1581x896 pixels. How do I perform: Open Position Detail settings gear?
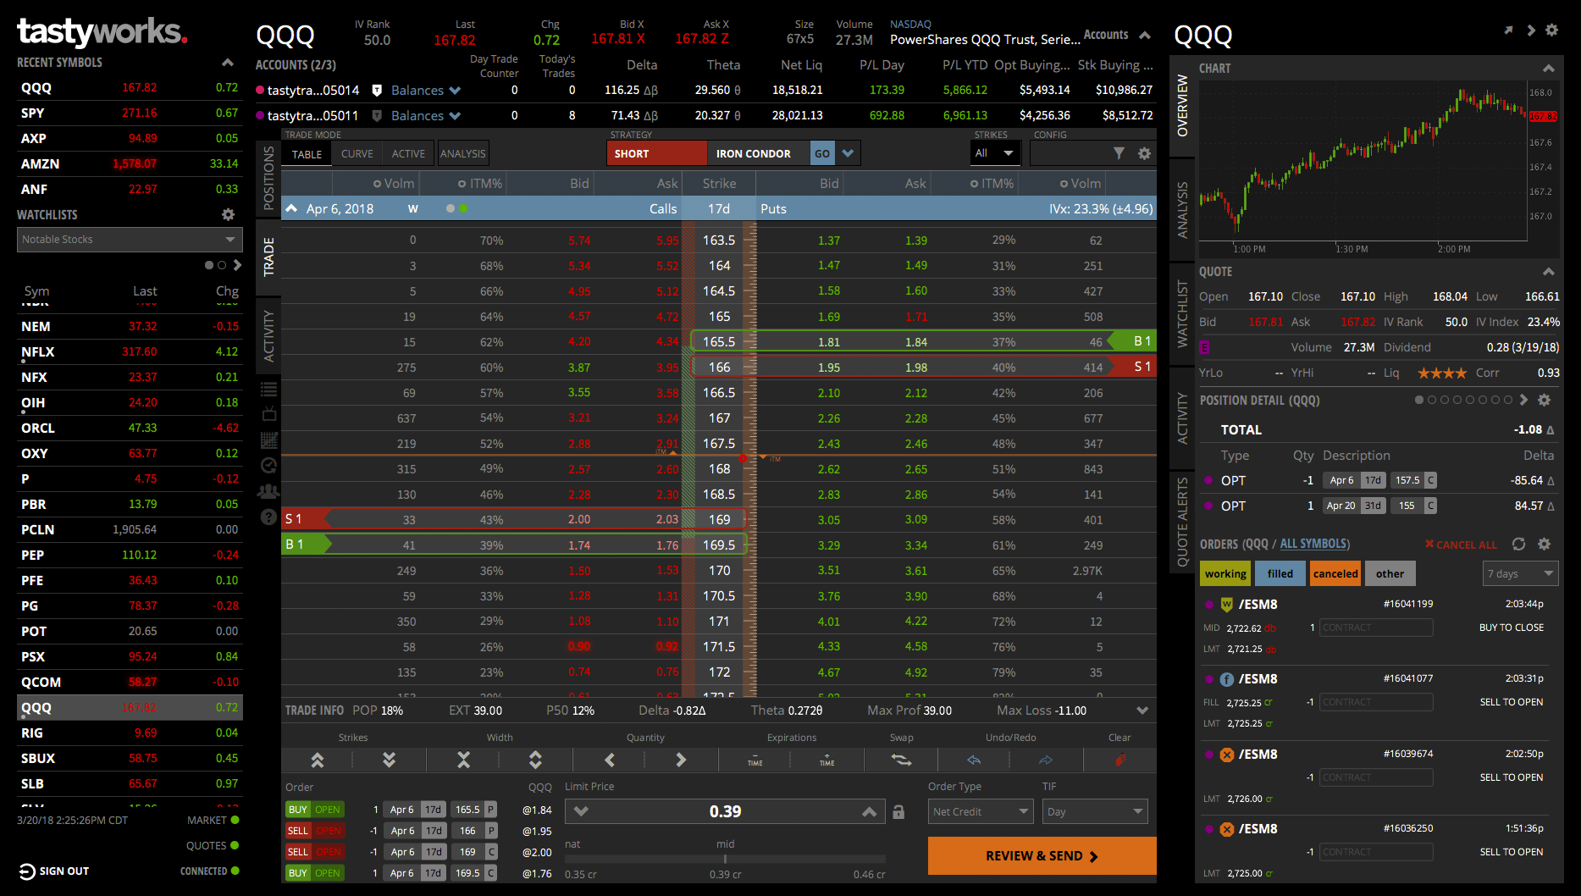1544,400
